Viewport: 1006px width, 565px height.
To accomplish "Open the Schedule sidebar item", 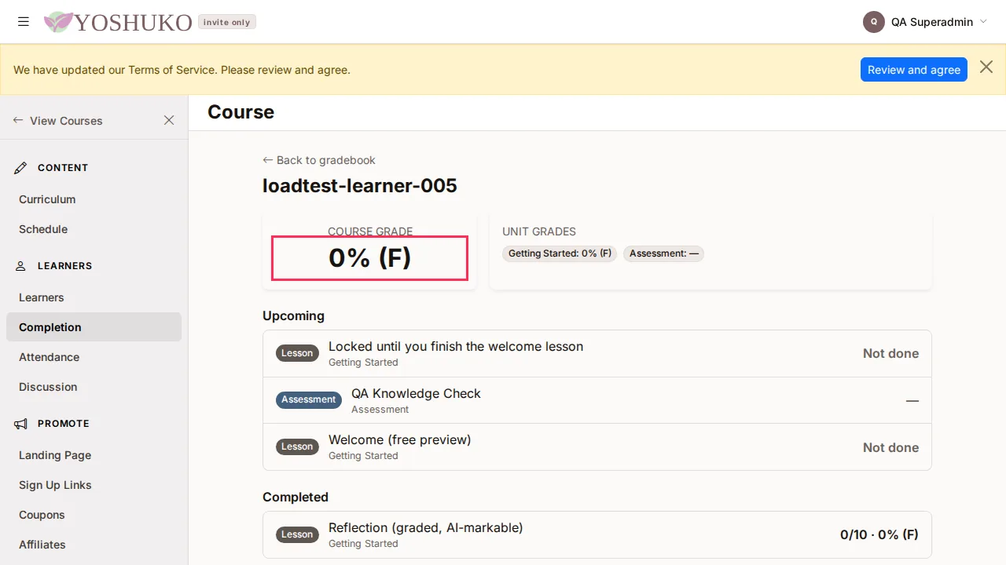I will (94, 229).
